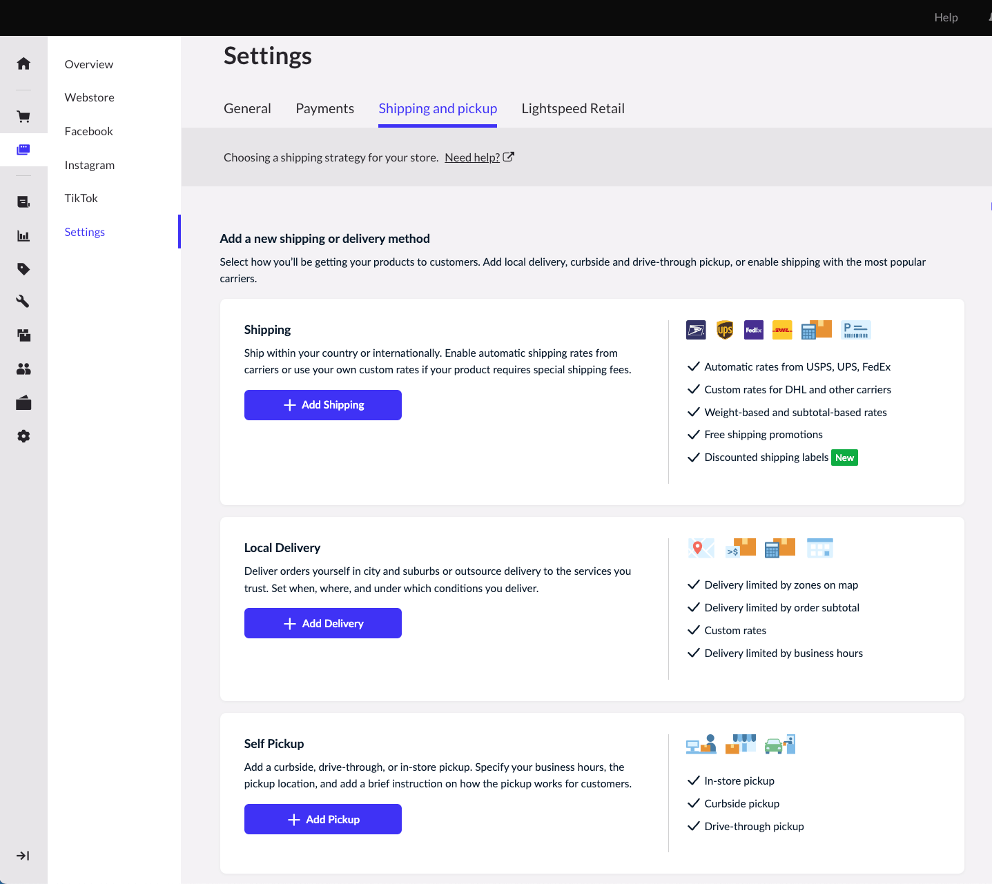This screenshot has height=884, width=992.
Task: Open the Home icon in the sidebar
Action: pos(23,63)
